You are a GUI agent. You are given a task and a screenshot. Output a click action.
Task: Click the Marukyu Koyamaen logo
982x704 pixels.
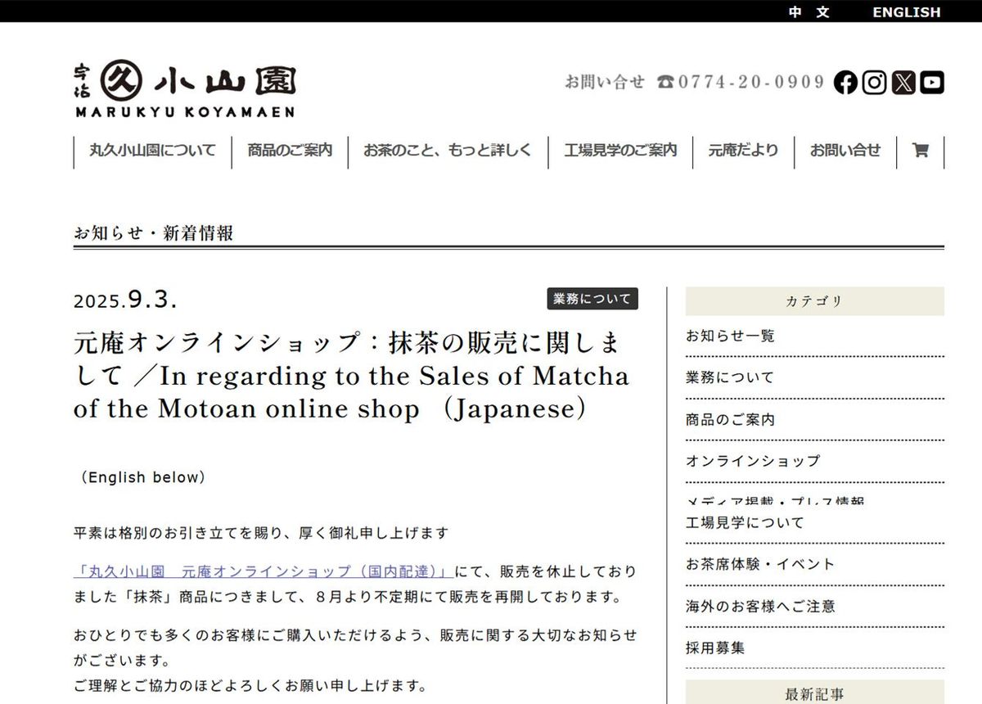coord(185,89)
